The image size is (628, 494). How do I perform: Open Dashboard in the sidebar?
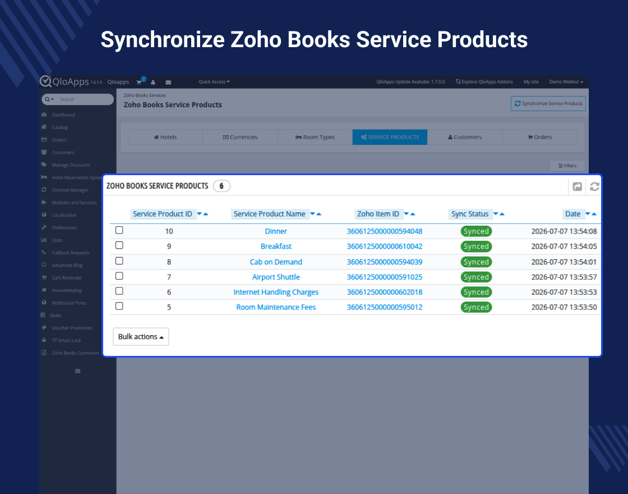[x=63, y=115]
